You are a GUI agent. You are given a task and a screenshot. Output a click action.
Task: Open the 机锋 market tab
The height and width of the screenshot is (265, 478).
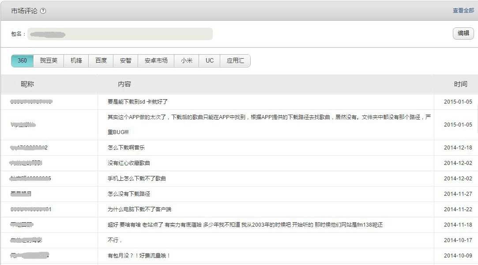[76, 61]
